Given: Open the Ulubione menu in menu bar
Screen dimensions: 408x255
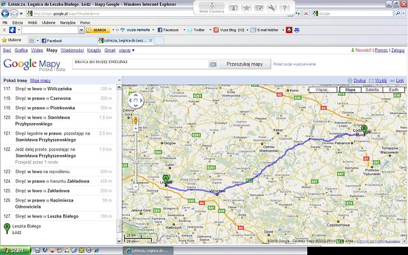Looking at the screenshot, I should click(x=48, y=23).
